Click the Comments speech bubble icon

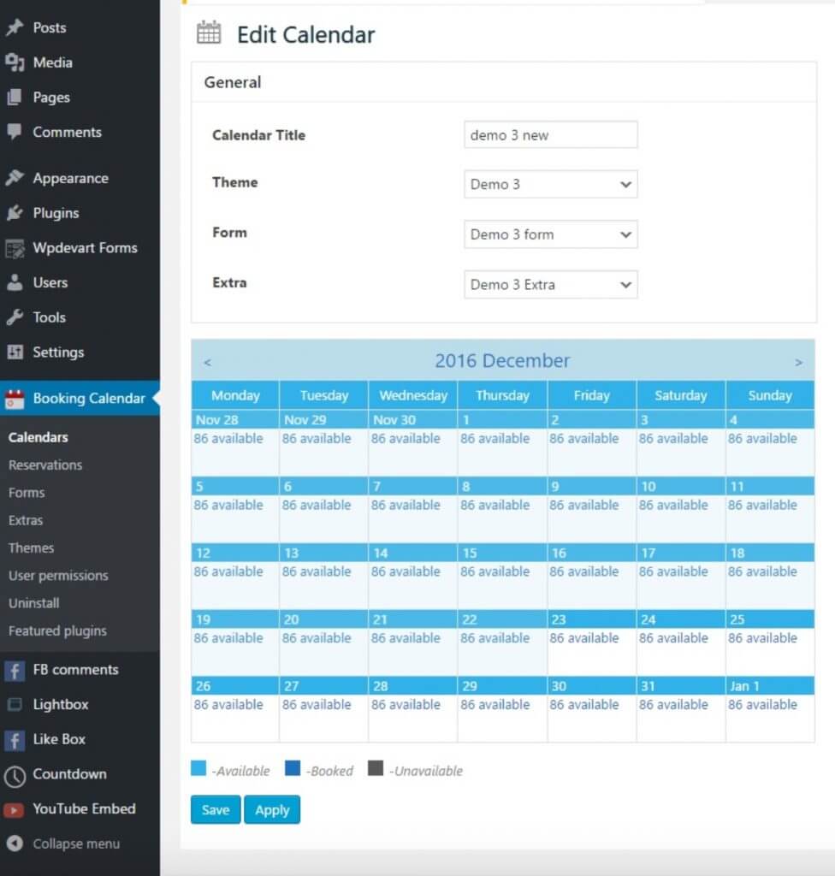click(x=15, y=132)
